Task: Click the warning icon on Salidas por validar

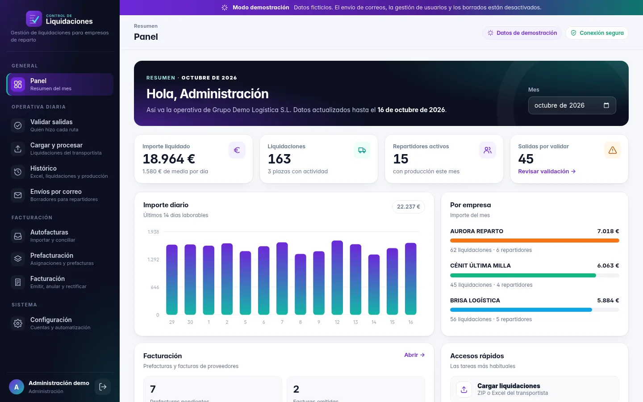Action: tap(613, 150)
